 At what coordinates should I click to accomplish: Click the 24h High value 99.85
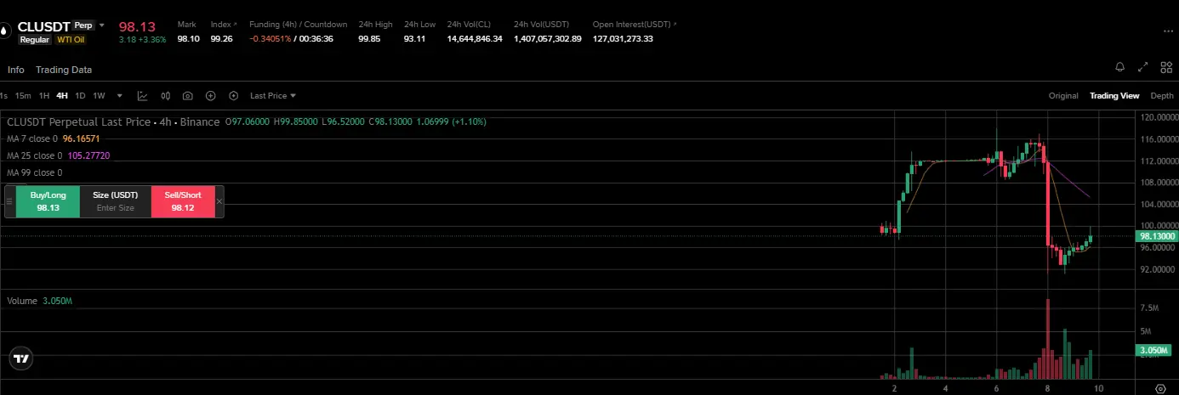369,39
